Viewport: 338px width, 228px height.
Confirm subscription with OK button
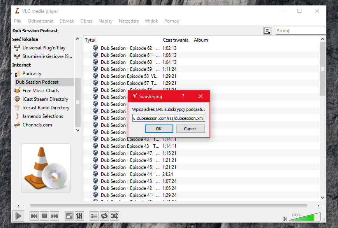[x=159, y=129]
